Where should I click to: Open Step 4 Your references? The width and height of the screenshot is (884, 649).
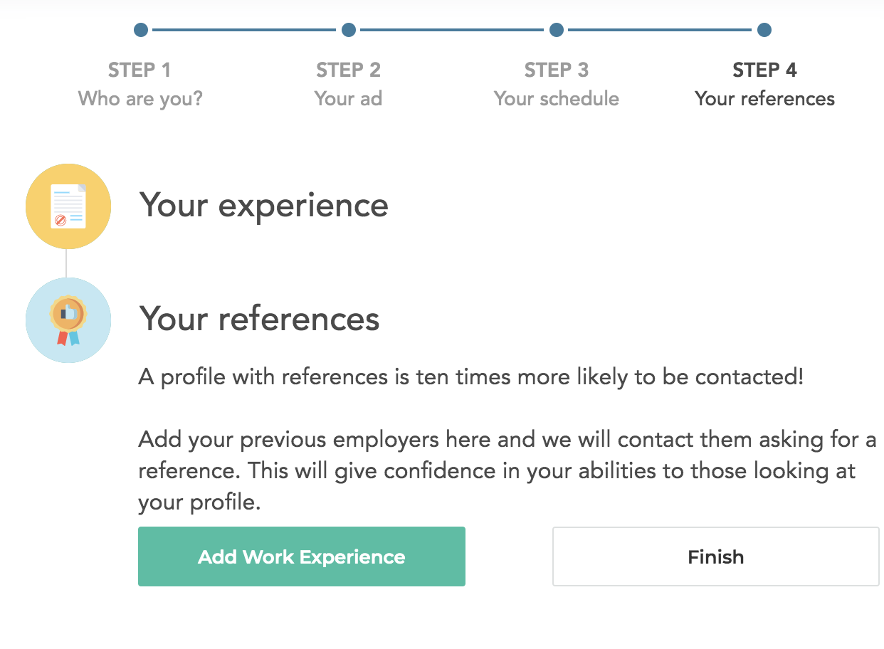tap(765, 84)
